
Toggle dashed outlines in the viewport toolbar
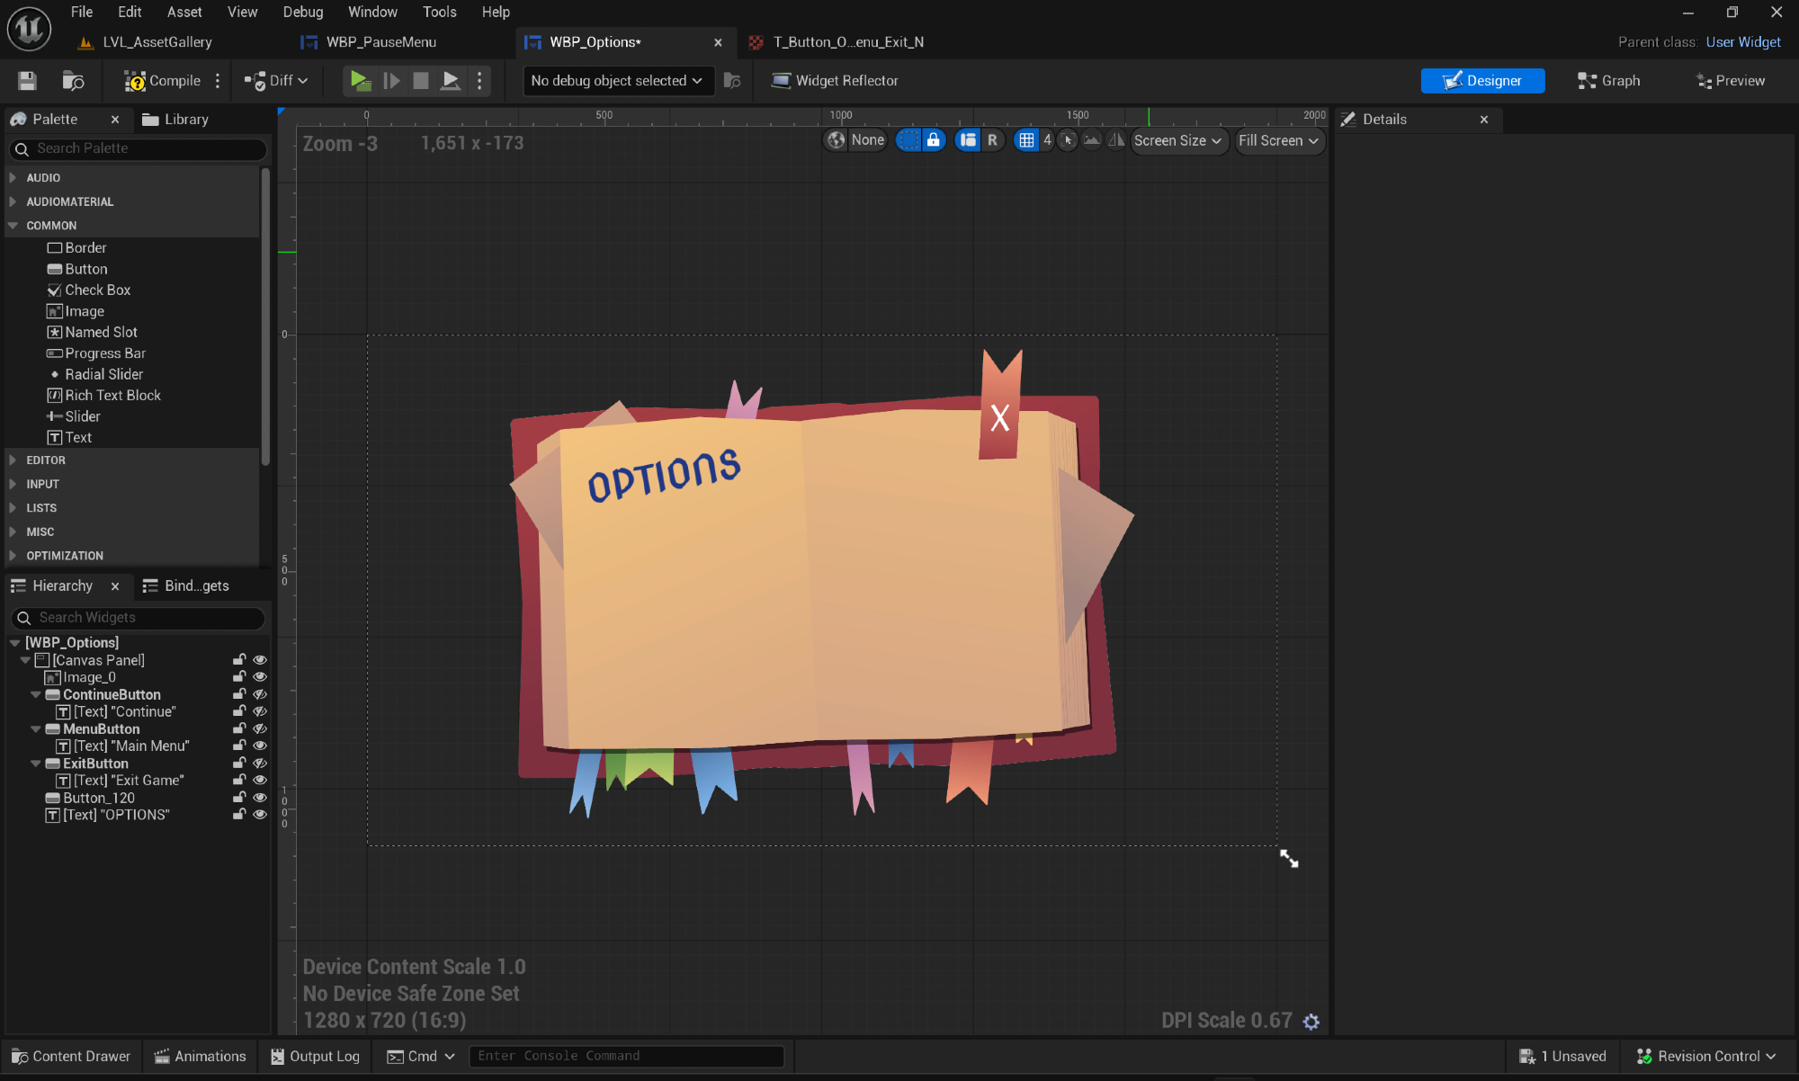(x=909, y=140)
